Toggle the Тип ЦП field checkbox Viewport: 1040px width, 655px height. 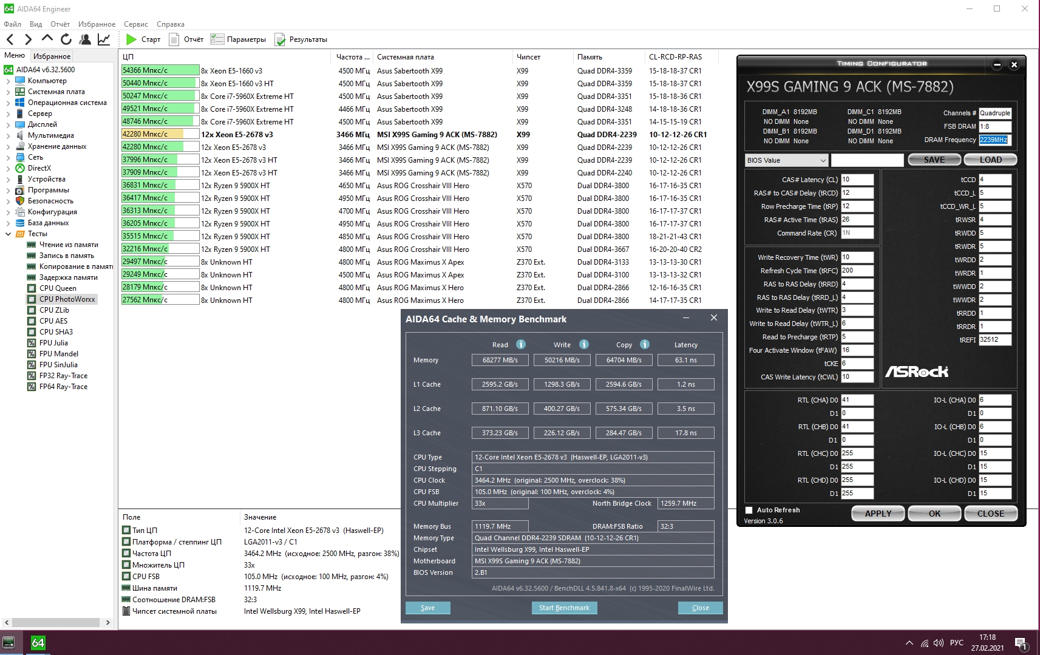click(x=126, y=530)
